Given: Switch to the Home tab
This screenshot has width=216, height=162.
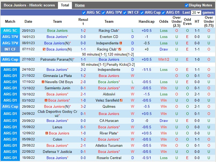Looking at the screenshot, I should [x=80, y=5].
